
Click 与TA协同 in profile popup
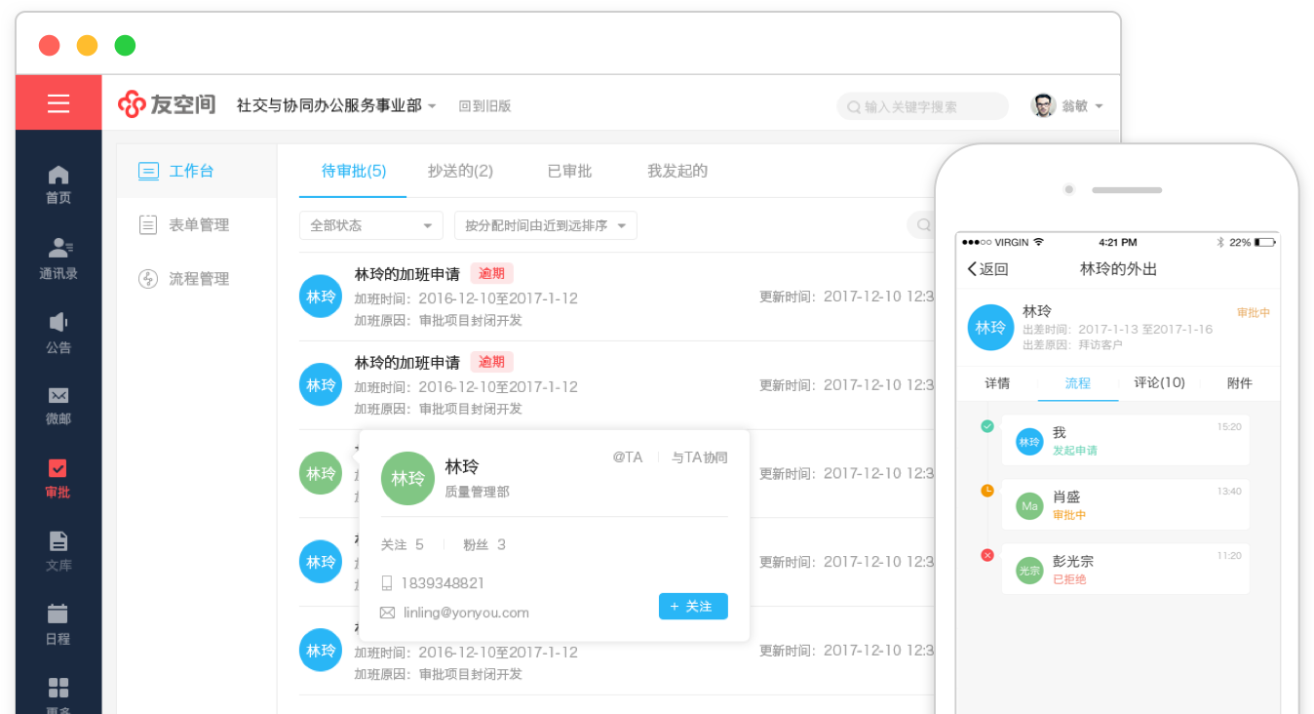[x=699, y=457]
